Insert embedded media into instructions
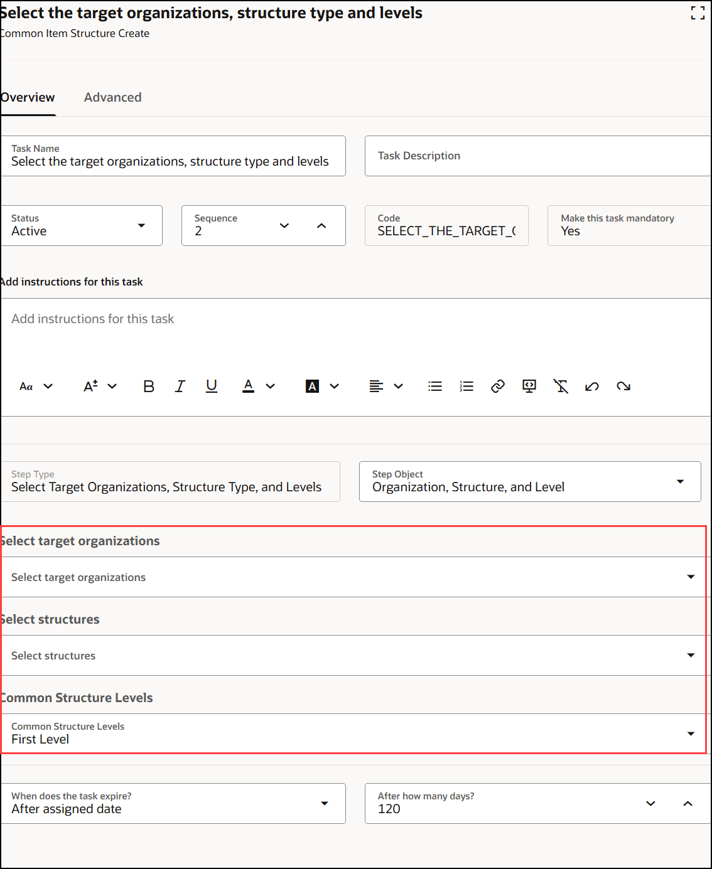Image resolution: width=712 pixels, height=869 pixels. [x=529, y=387]
